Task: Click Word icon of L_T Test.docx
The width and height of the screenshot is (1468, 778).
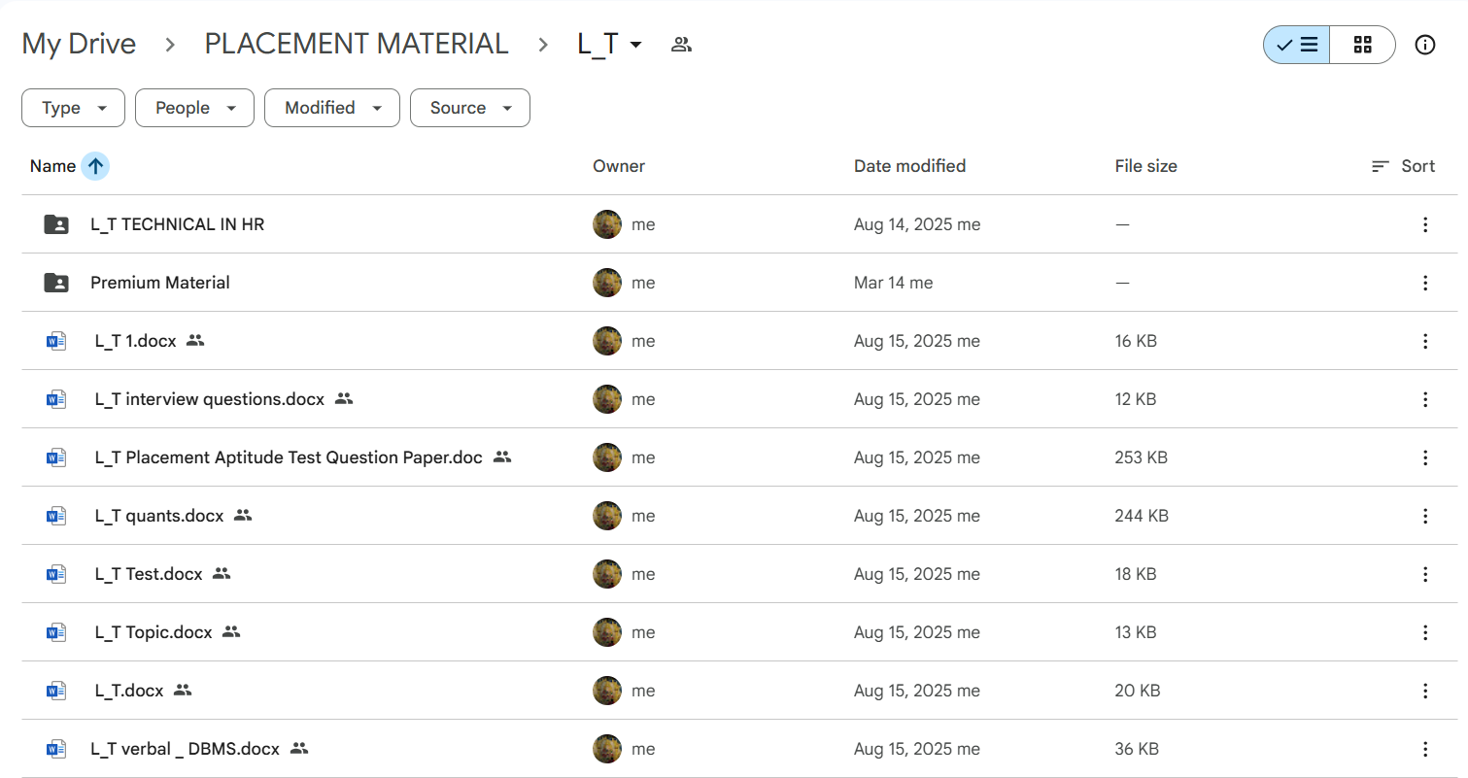Action: tap(56, 574)
